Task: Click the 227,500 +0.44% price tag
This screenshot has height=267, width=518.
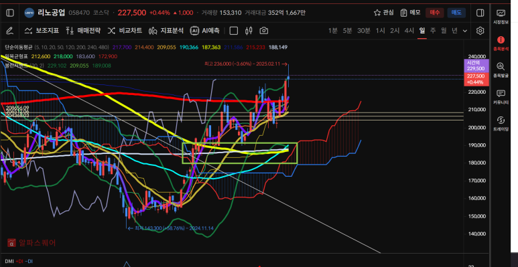Action: tap(475, 79)
